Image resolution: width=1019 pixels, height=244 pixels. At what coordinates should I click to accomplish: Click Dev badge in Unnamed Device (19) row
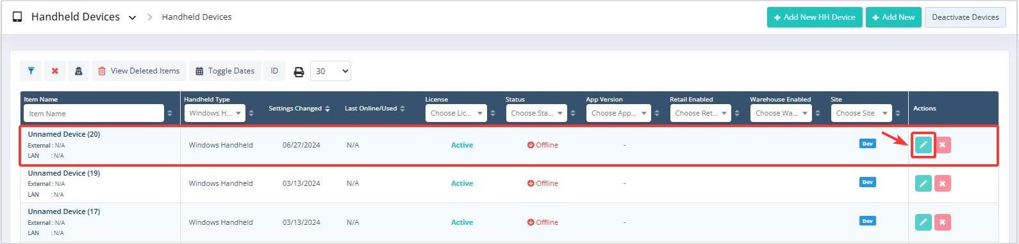(x=867, y=182)
